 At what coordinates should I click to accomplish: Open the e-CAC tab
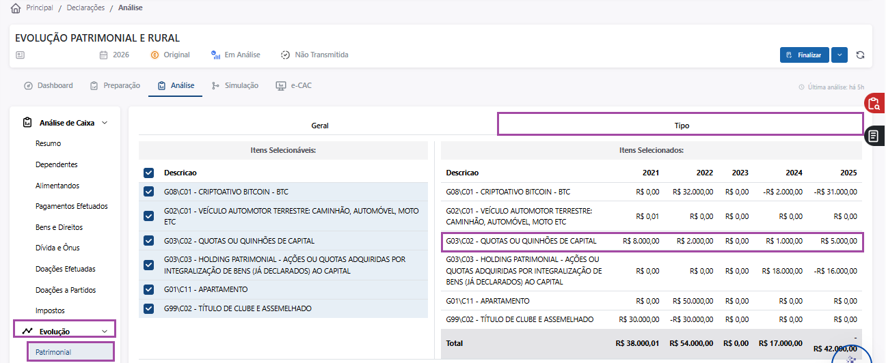pyautogui.click(x=293, y=86)
